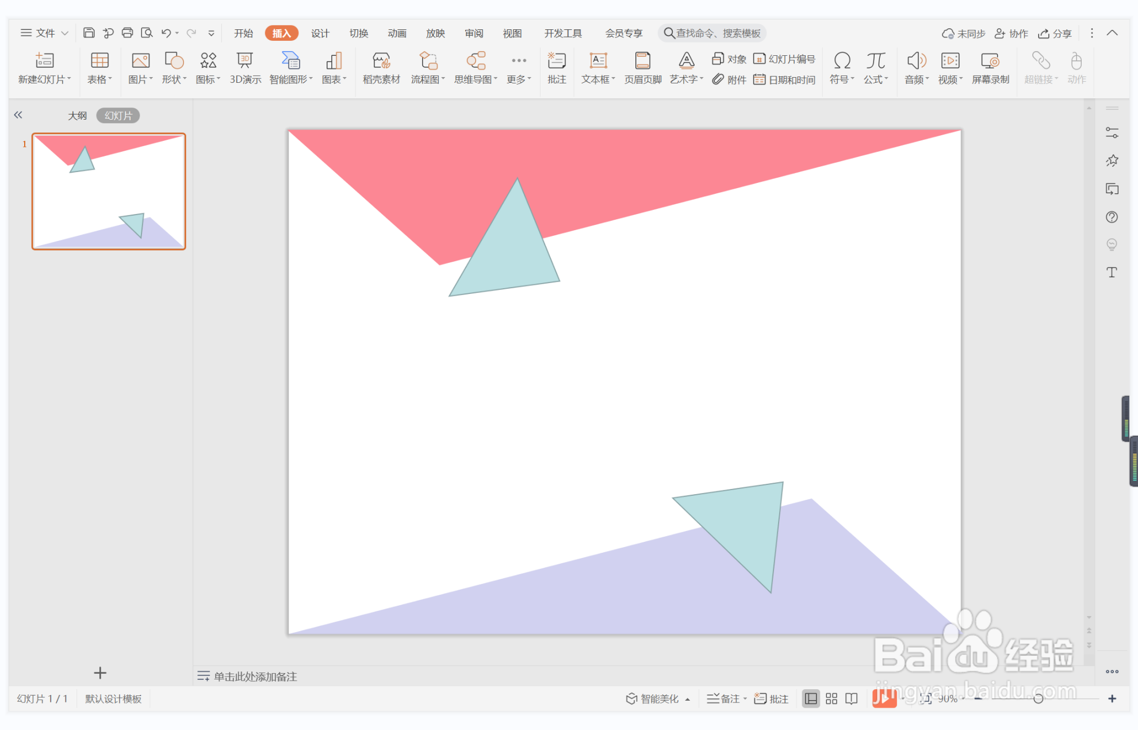Click the 未同步 sync button
1138x730 pixels.
click(963, 33)
